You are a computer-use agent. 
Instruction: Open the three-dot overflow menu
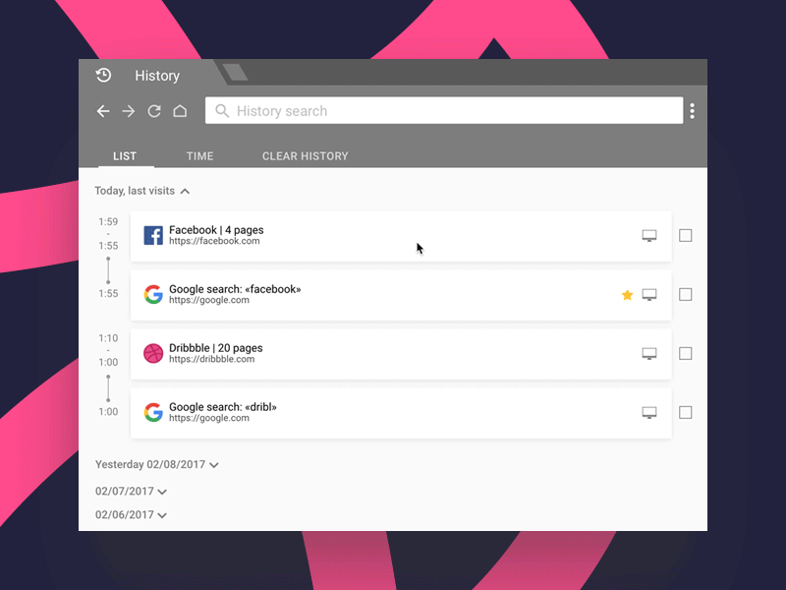pyautogui.click(x=693, y=110)
